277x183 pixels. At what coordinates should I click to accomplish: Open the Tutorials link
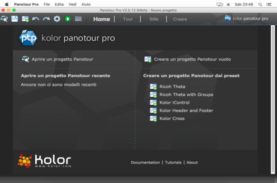click(x=173, y=162)
